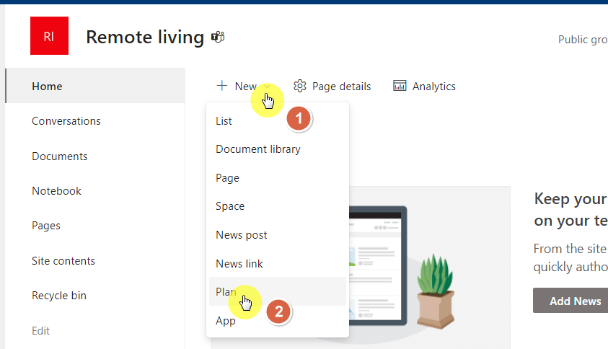The height and width of the screenshot is (349, 608).
Task: Click the Add News button
Action: coord(570,301)
